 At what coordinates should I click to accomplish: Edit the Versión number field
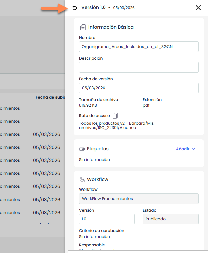click(x=106, y=219)
